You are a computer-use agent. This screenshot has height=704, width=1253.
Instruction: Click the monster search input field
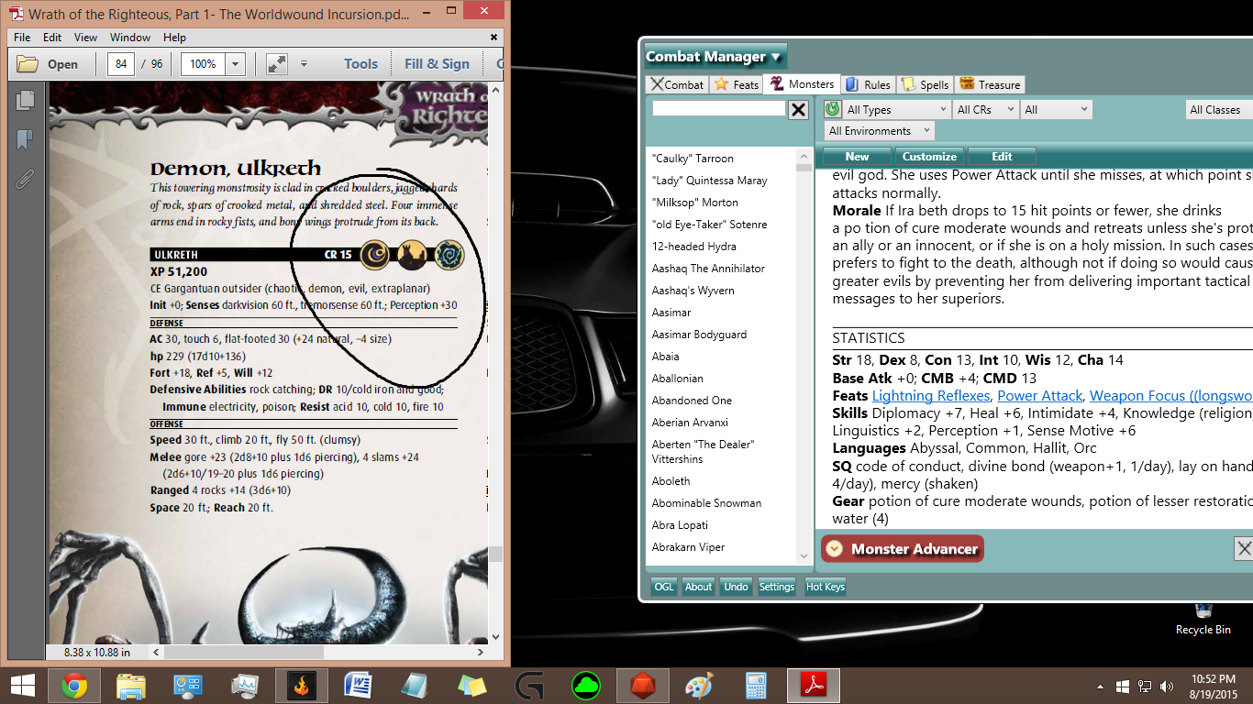(719, 109)
